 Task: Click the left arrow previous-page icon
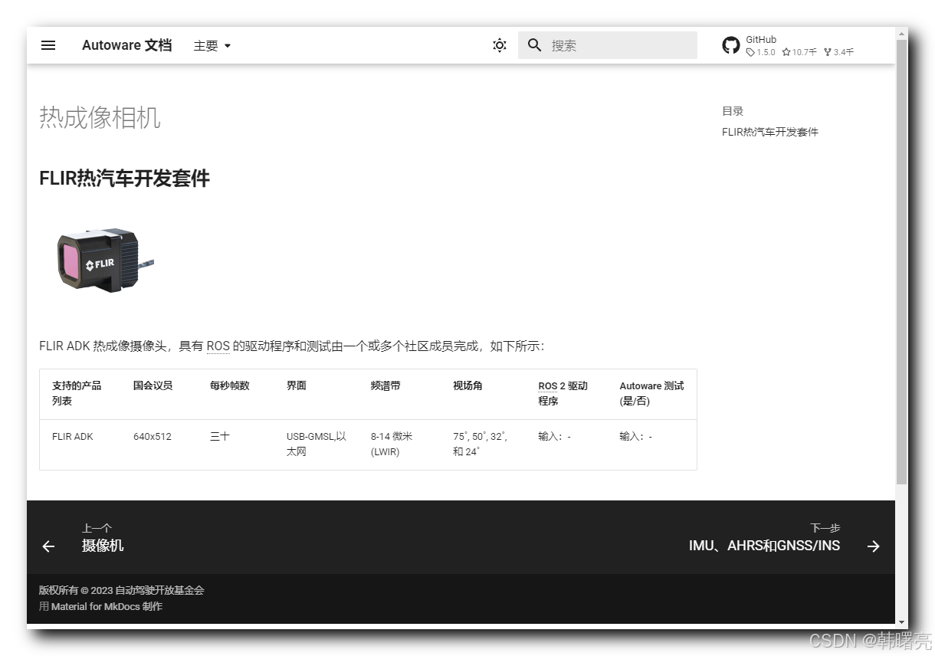coord(48,546)
